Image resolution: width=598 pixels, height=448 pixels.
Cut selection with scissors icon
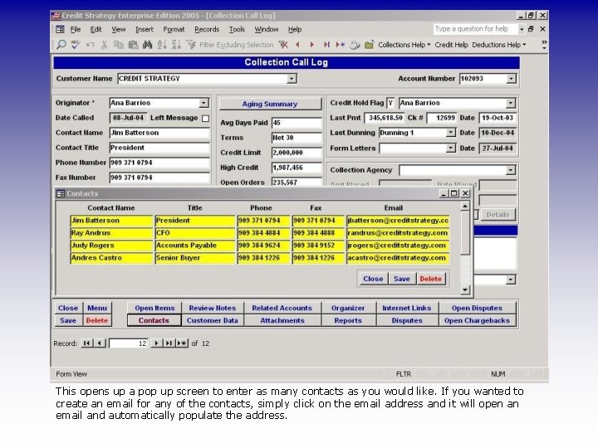[x=104, y=45]
